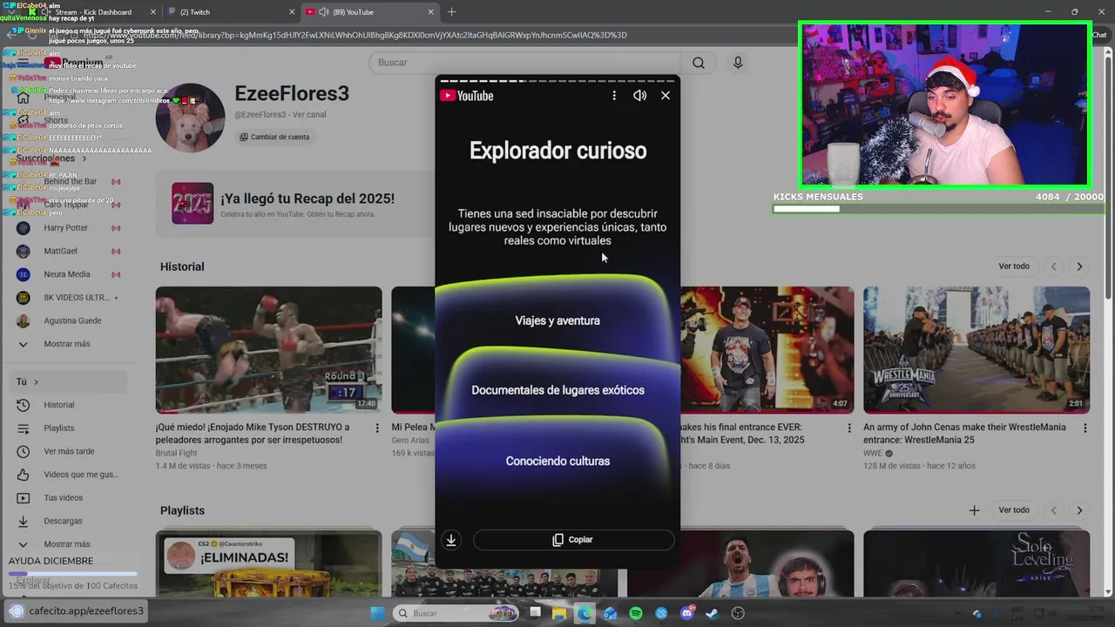Open army of John Cenas video thumbnail
Image resolution: width=1115 pixels, height=627 pixels.
tap(976, 350)
